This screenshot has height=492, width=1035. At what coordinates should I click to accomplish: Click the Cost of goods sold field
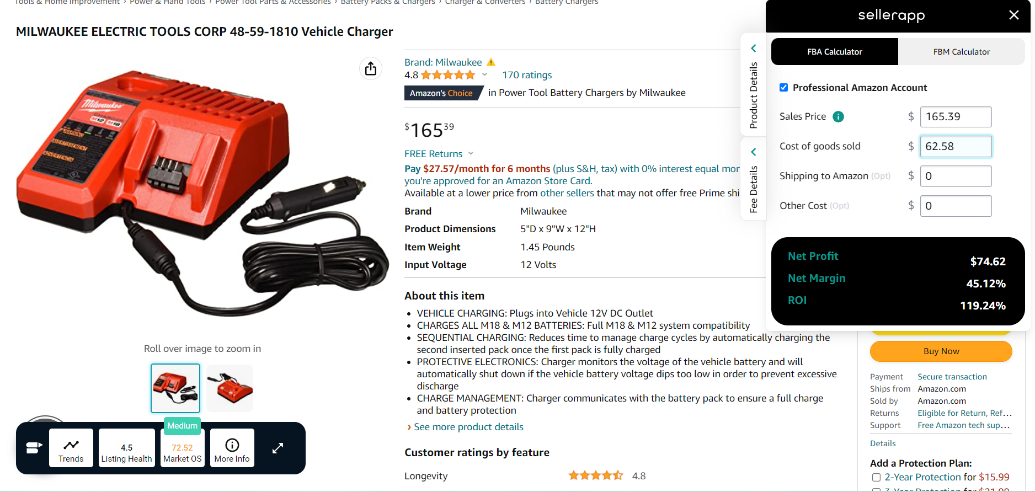coord(956,146)
